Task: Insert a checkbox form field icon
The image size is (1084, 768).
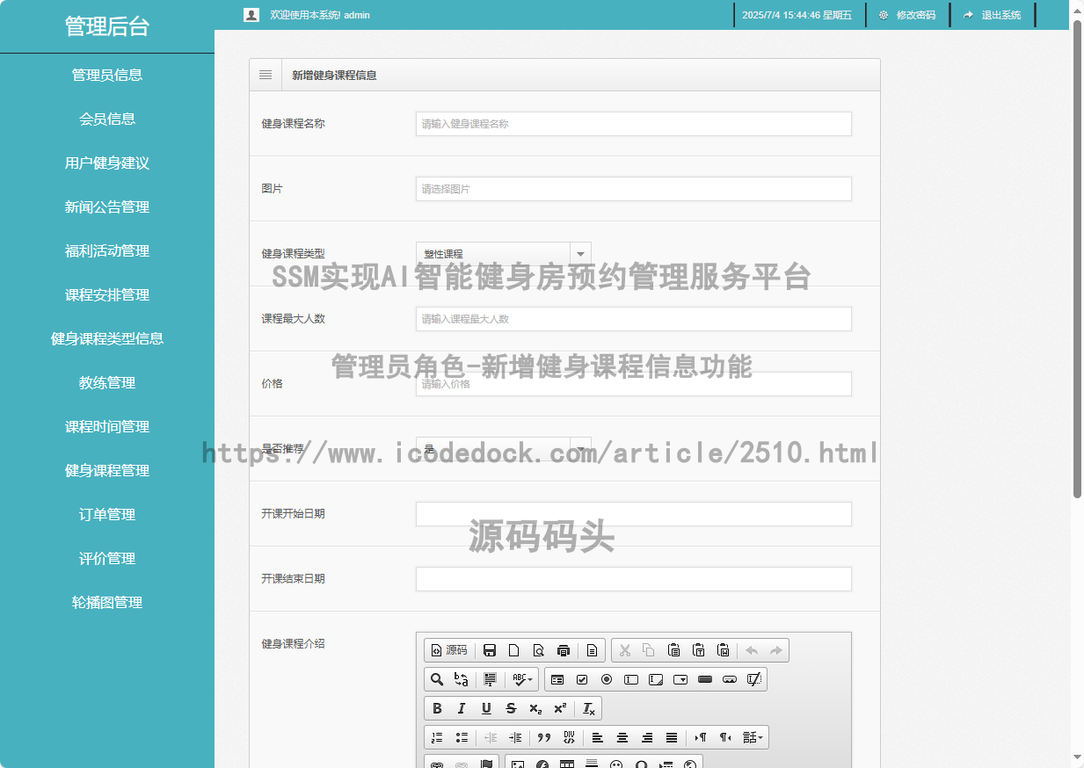Action: coord(582,679)
